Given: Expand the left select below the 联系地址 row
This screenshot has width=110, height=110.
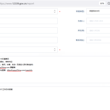Looking at the screenshot, I should [x=29, y=49].
